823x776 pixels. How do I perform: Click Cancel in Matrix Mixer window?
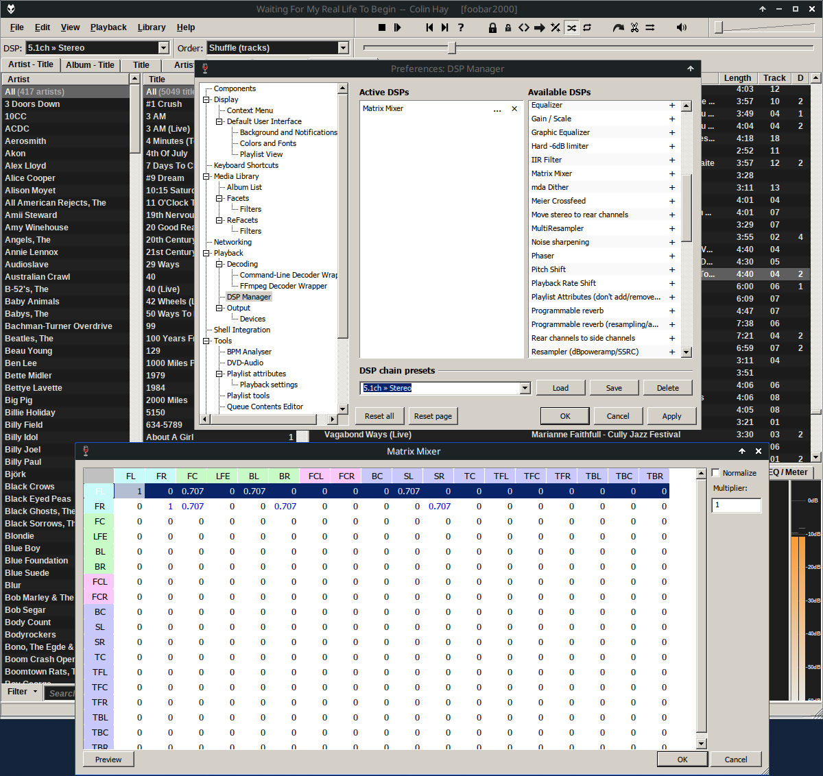(736, 760)
